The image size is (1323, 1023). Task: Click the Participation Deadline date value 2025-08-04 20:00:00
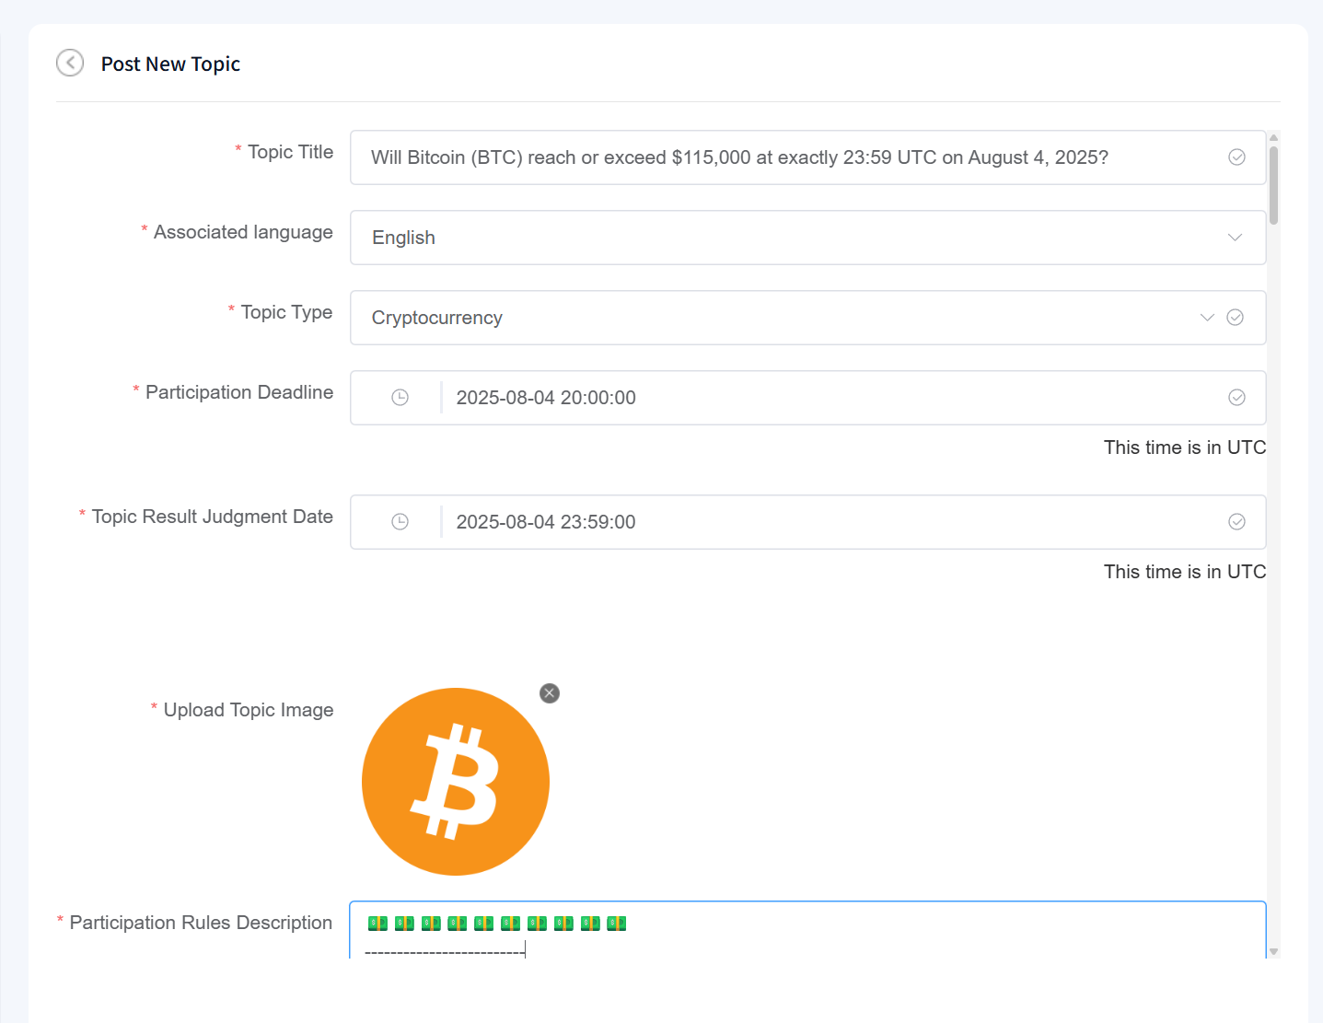click(x=546, y=398)
